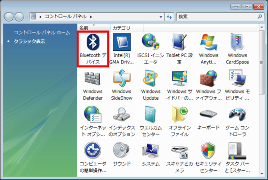
Task: Click the scrollbar down arrow
Action: click(262, 174)
